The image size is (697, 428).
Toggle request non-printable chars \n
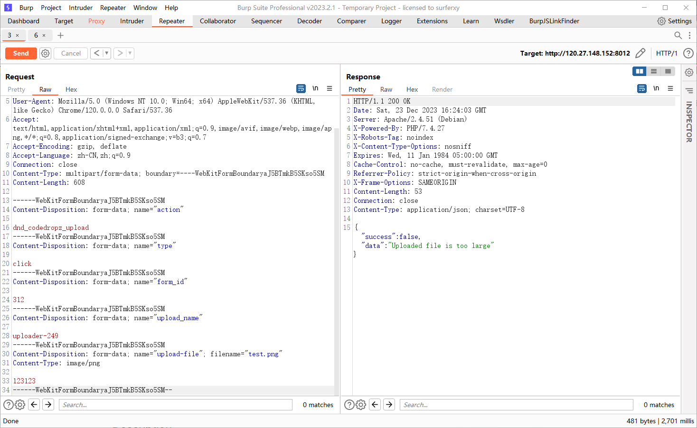pos(315,88)
